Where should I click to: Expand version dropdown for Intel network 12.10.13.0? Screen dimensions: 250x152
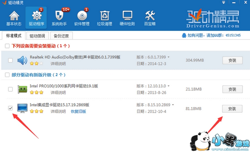[168, 86]
